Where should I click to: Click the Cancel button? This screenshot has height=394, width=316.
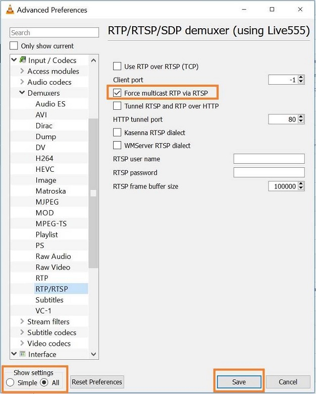pos(288,382)
